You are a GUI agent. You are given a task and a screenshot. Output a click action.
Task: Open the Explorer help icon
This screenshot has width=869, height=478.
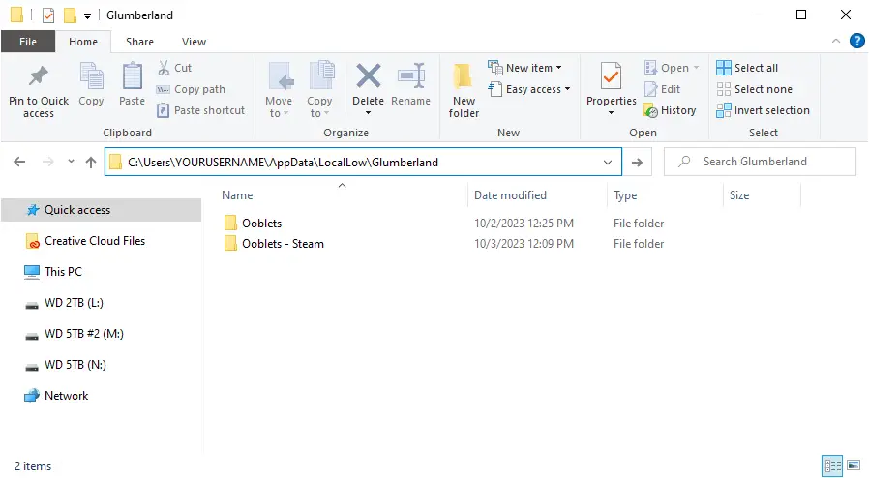coord(856,41)
